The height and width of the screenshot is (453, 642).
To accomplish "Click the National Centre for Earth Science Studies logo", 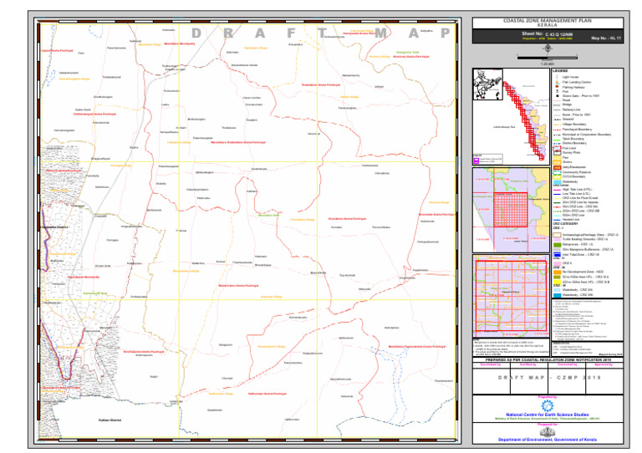I will 548,405.
